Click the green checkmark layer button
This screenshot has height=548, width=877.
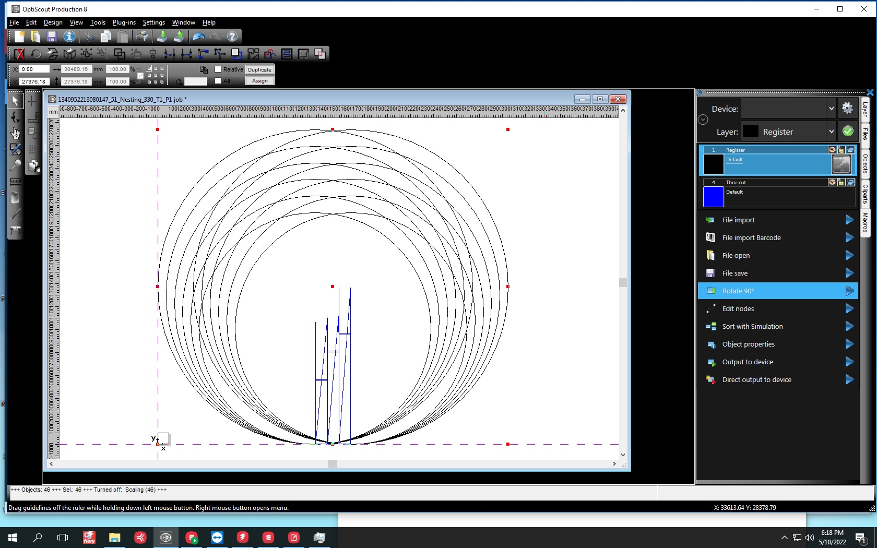coord(848,131)
